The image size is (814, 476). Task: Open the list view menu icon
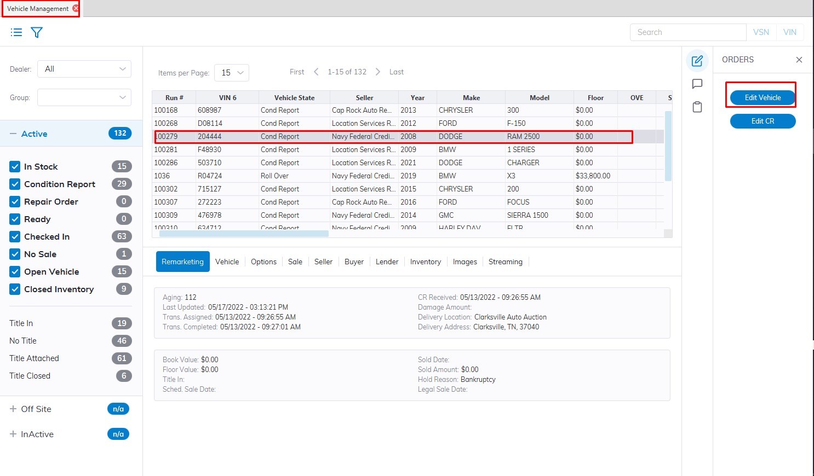pyautogui.click(x=16, y=32)
